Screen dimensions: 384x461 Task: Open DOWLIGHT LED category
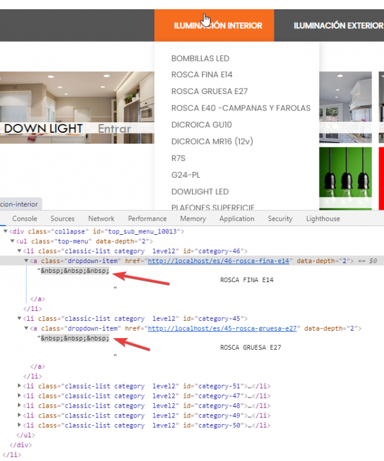coord(200,192)
